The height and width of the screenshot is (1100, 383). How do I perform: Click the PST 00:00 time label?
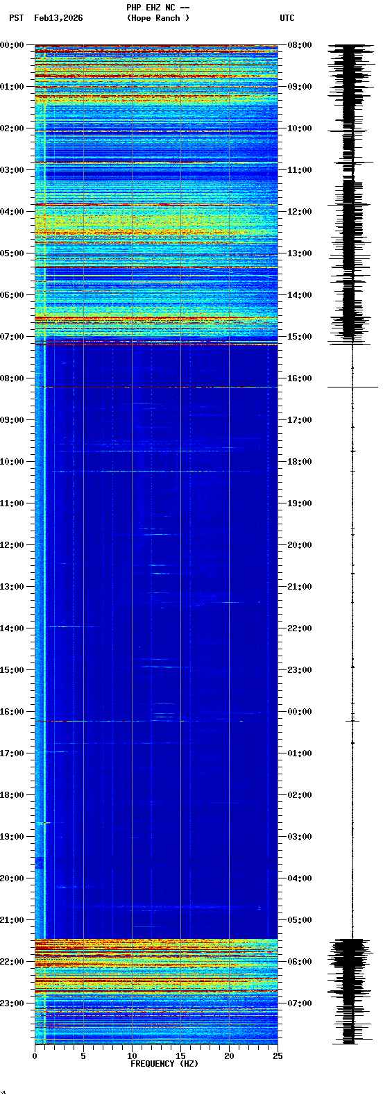[12, 45]
